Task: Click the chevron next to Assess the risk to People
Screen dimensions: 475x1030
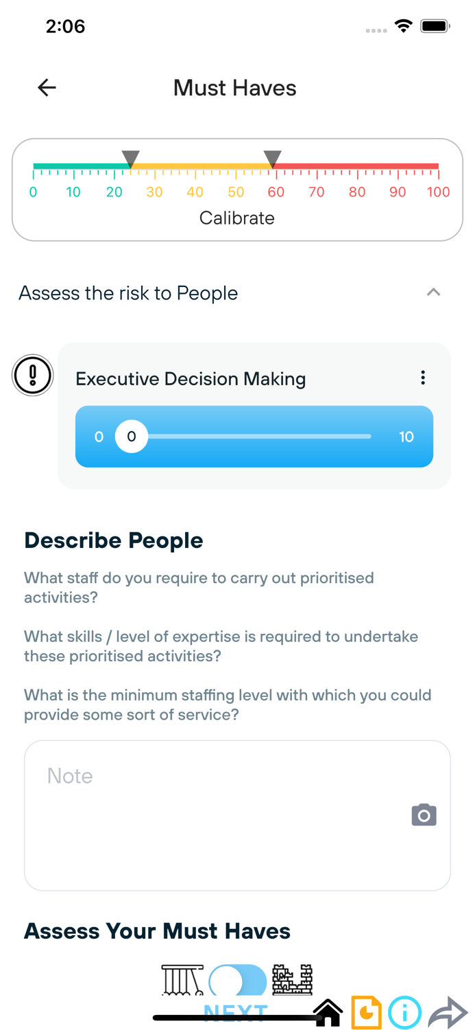Action: 433,292
